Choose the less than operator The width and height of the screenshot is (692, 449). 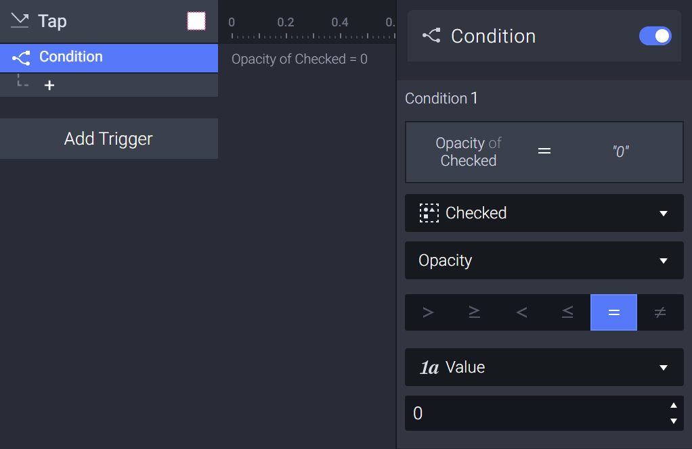coord(521,312)
